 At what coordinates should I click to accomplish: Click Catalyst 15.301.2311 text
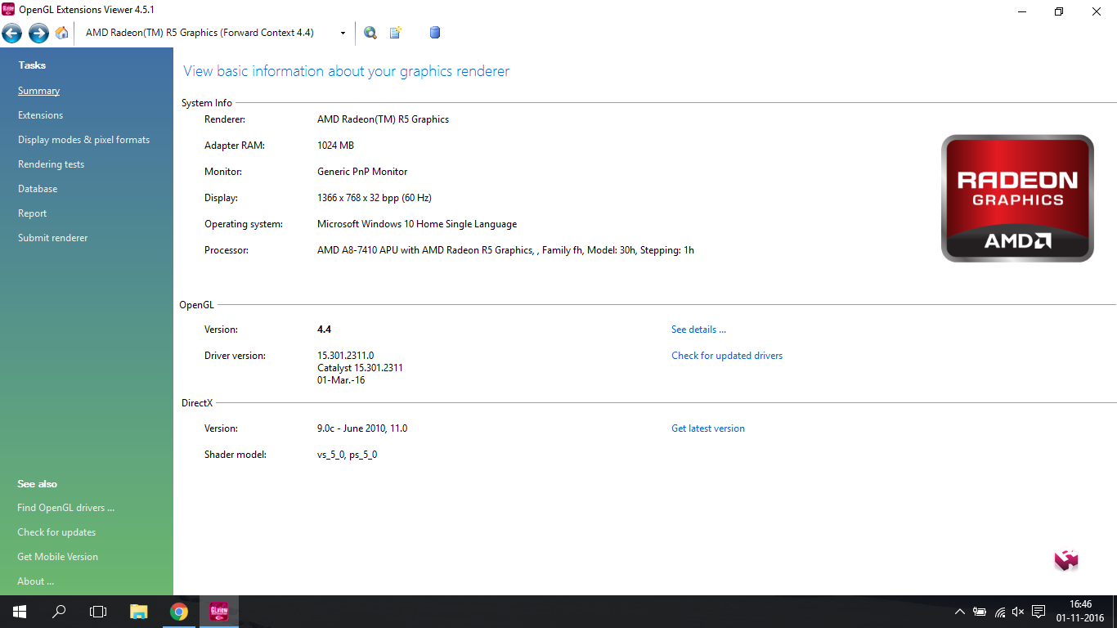pos(360,368)
